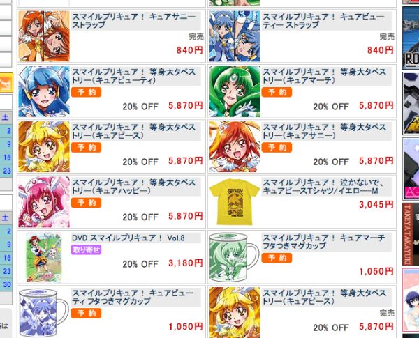
Task: Click the TAKEYA TAKAYUKI sidebar banner
Action: click(411, 234)
